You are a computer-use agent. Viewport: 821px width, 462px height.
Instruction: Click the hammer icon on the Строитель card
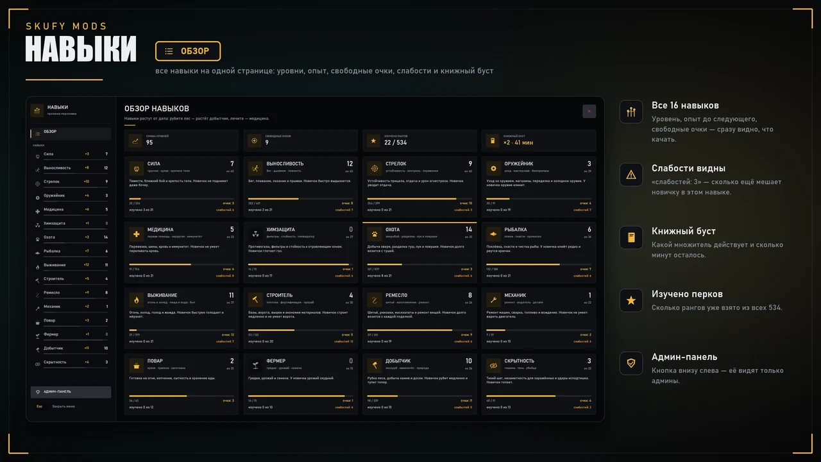coord(255,300)
